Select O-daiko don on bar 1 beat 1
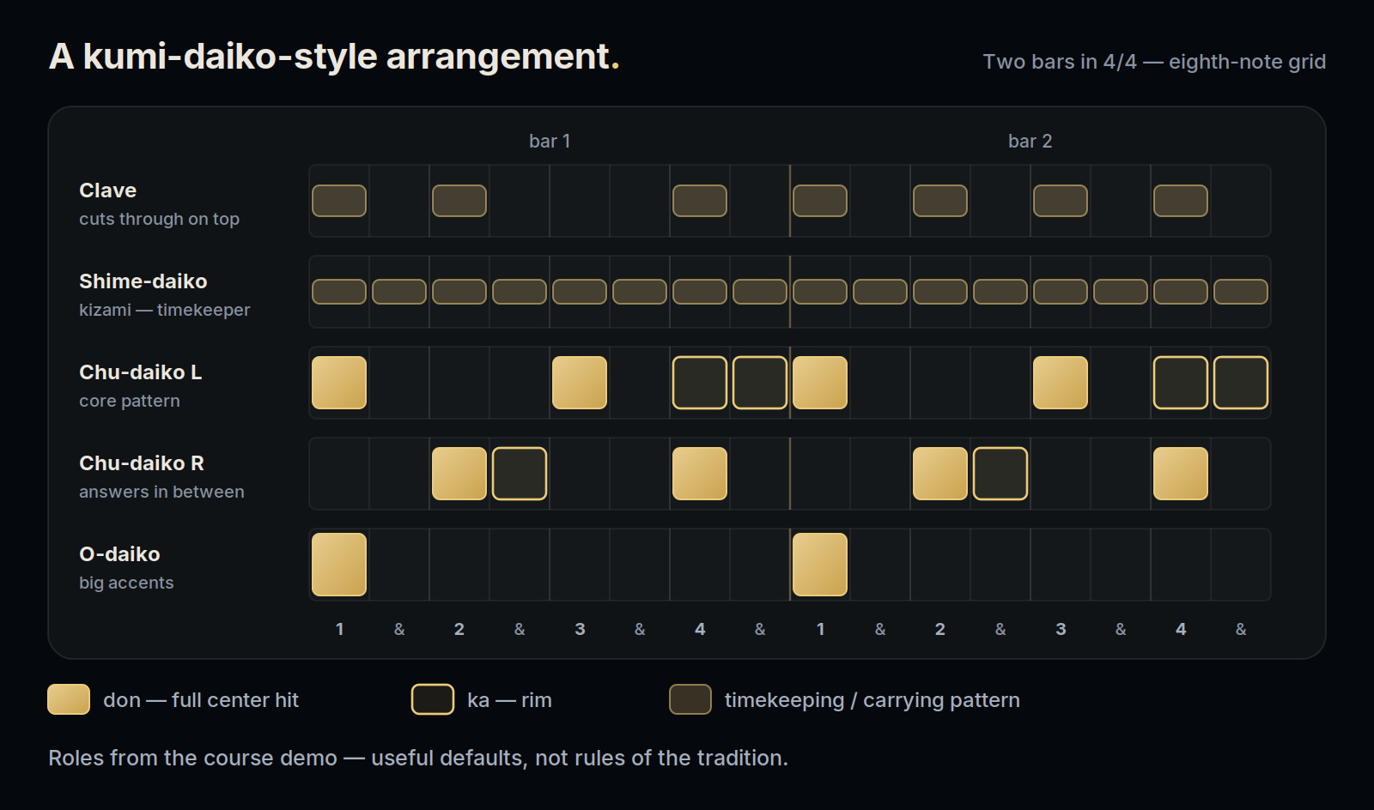The width and height of the screenshot is (1374, 810). click(339, 565)
